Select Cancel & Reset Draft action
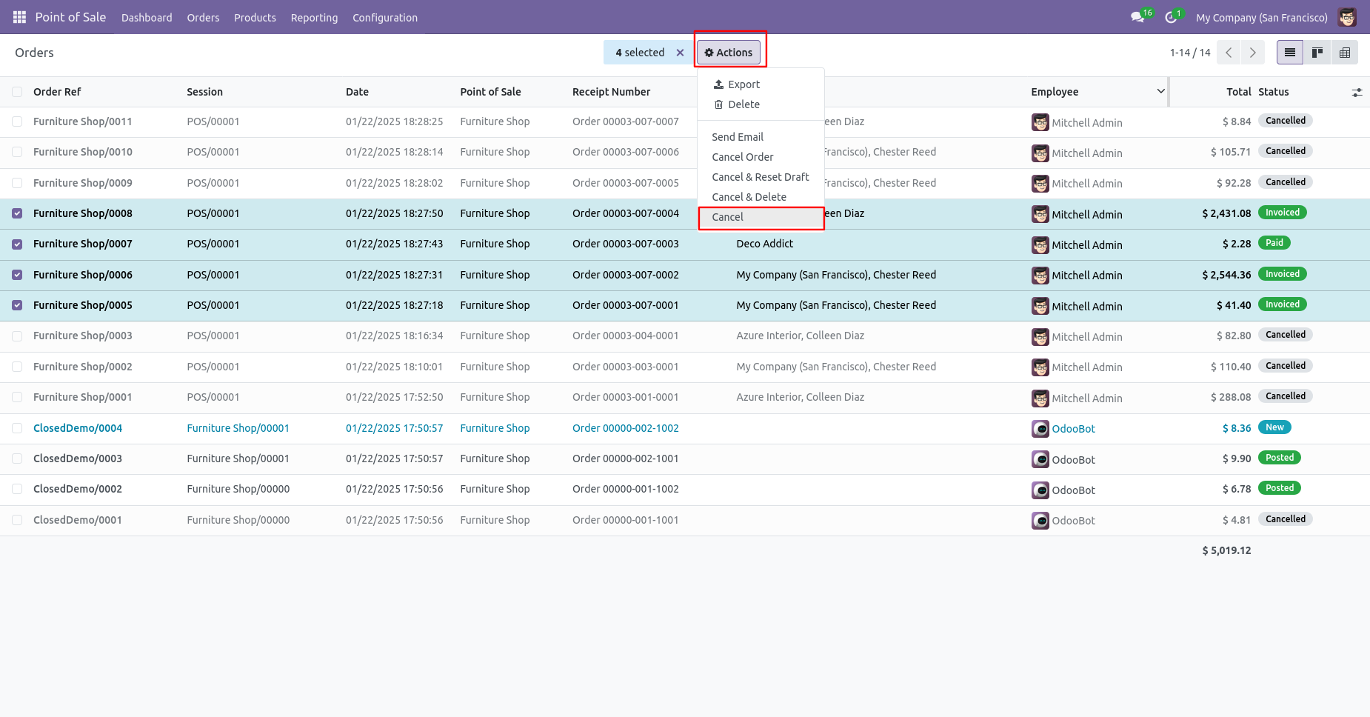This screenshot has height=717, width=1370. (761, 177)
